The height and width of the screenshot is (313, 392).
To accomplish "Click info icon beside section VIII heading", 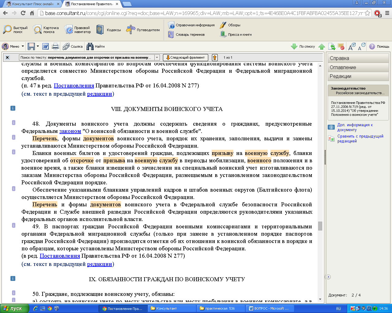I will point(13,108).
